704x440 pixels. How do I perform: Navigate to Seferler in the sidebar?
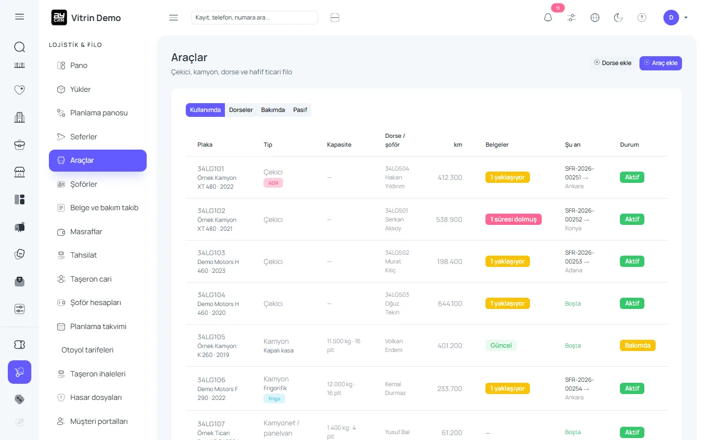point(98,137)
